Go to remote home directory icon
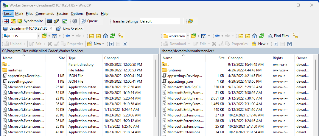The height and width of the screenshot is (136, 319). tap(255, 36)
